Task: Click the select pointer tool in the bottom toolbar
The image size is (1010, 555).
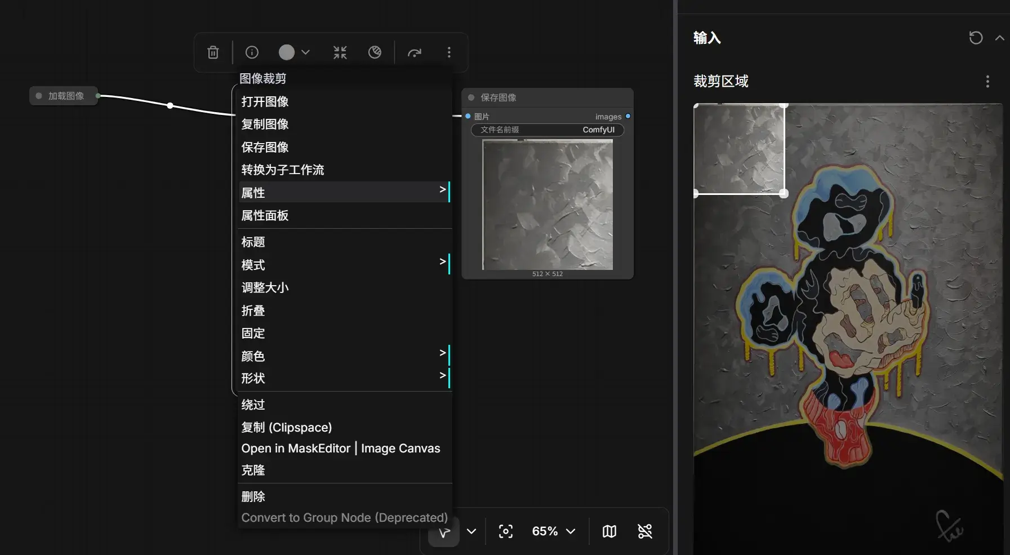Action: 444,531
